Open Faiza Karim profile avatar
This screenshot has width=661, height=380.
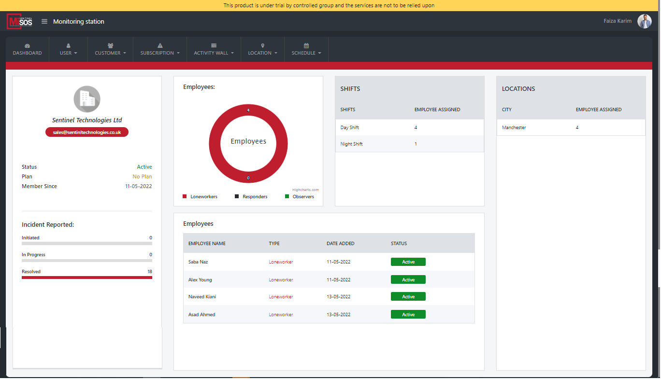[644, 21]
